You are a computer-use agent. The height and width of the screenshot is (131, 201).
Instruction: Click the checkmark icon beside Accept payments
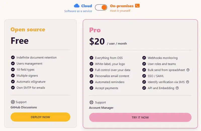click(x=91, y=88)
